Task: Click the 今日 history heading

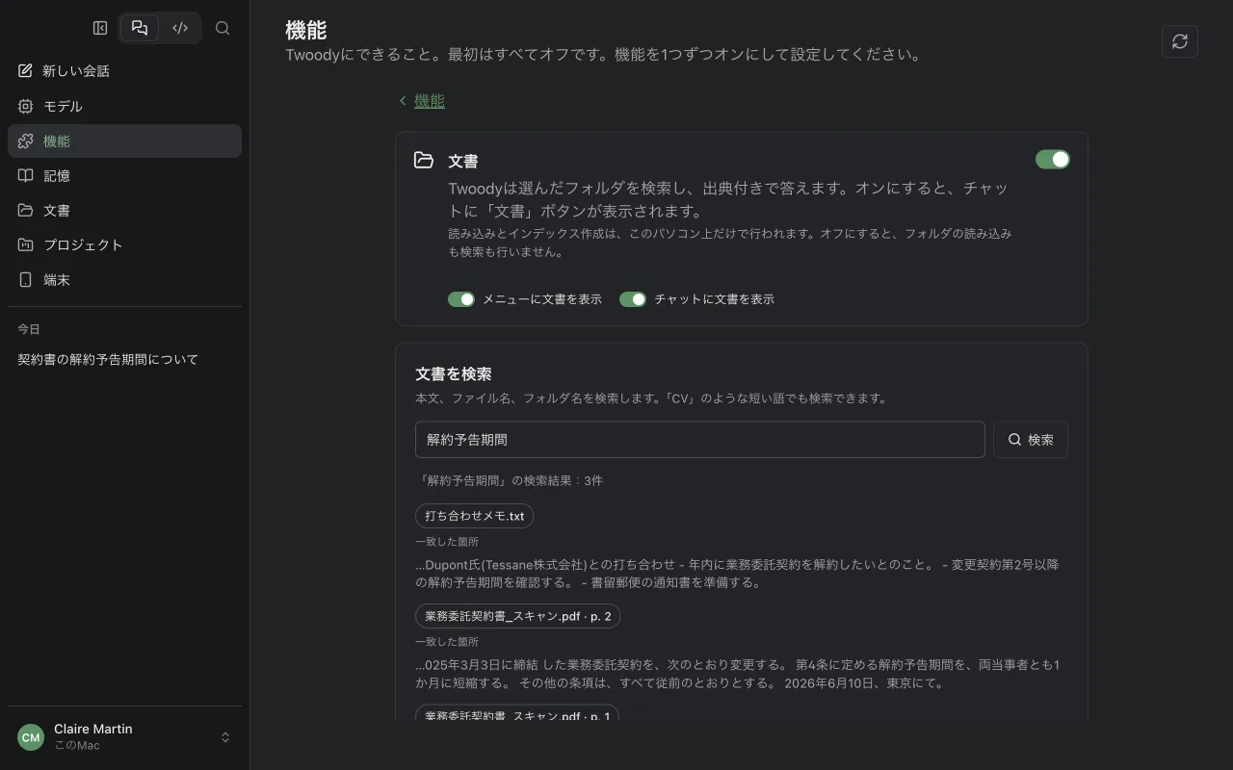Action: pos(29,329)
